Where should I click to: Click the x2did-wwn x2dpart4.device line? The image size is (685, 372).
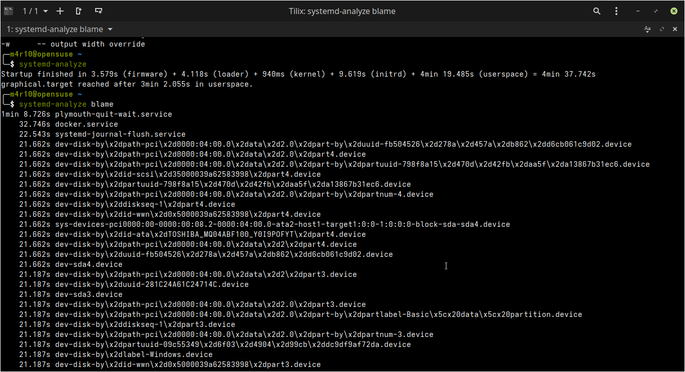170,214
